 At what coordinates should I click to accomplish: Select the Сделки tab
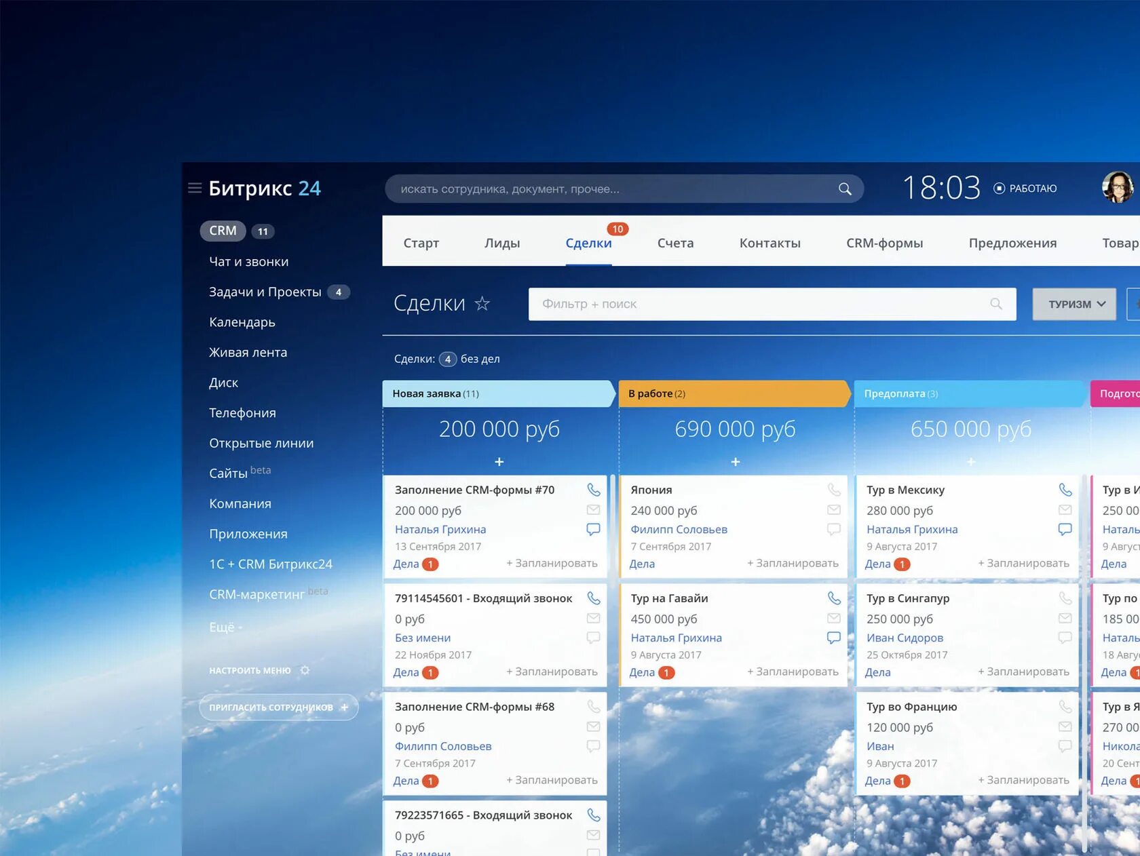(x=588, y=243)
